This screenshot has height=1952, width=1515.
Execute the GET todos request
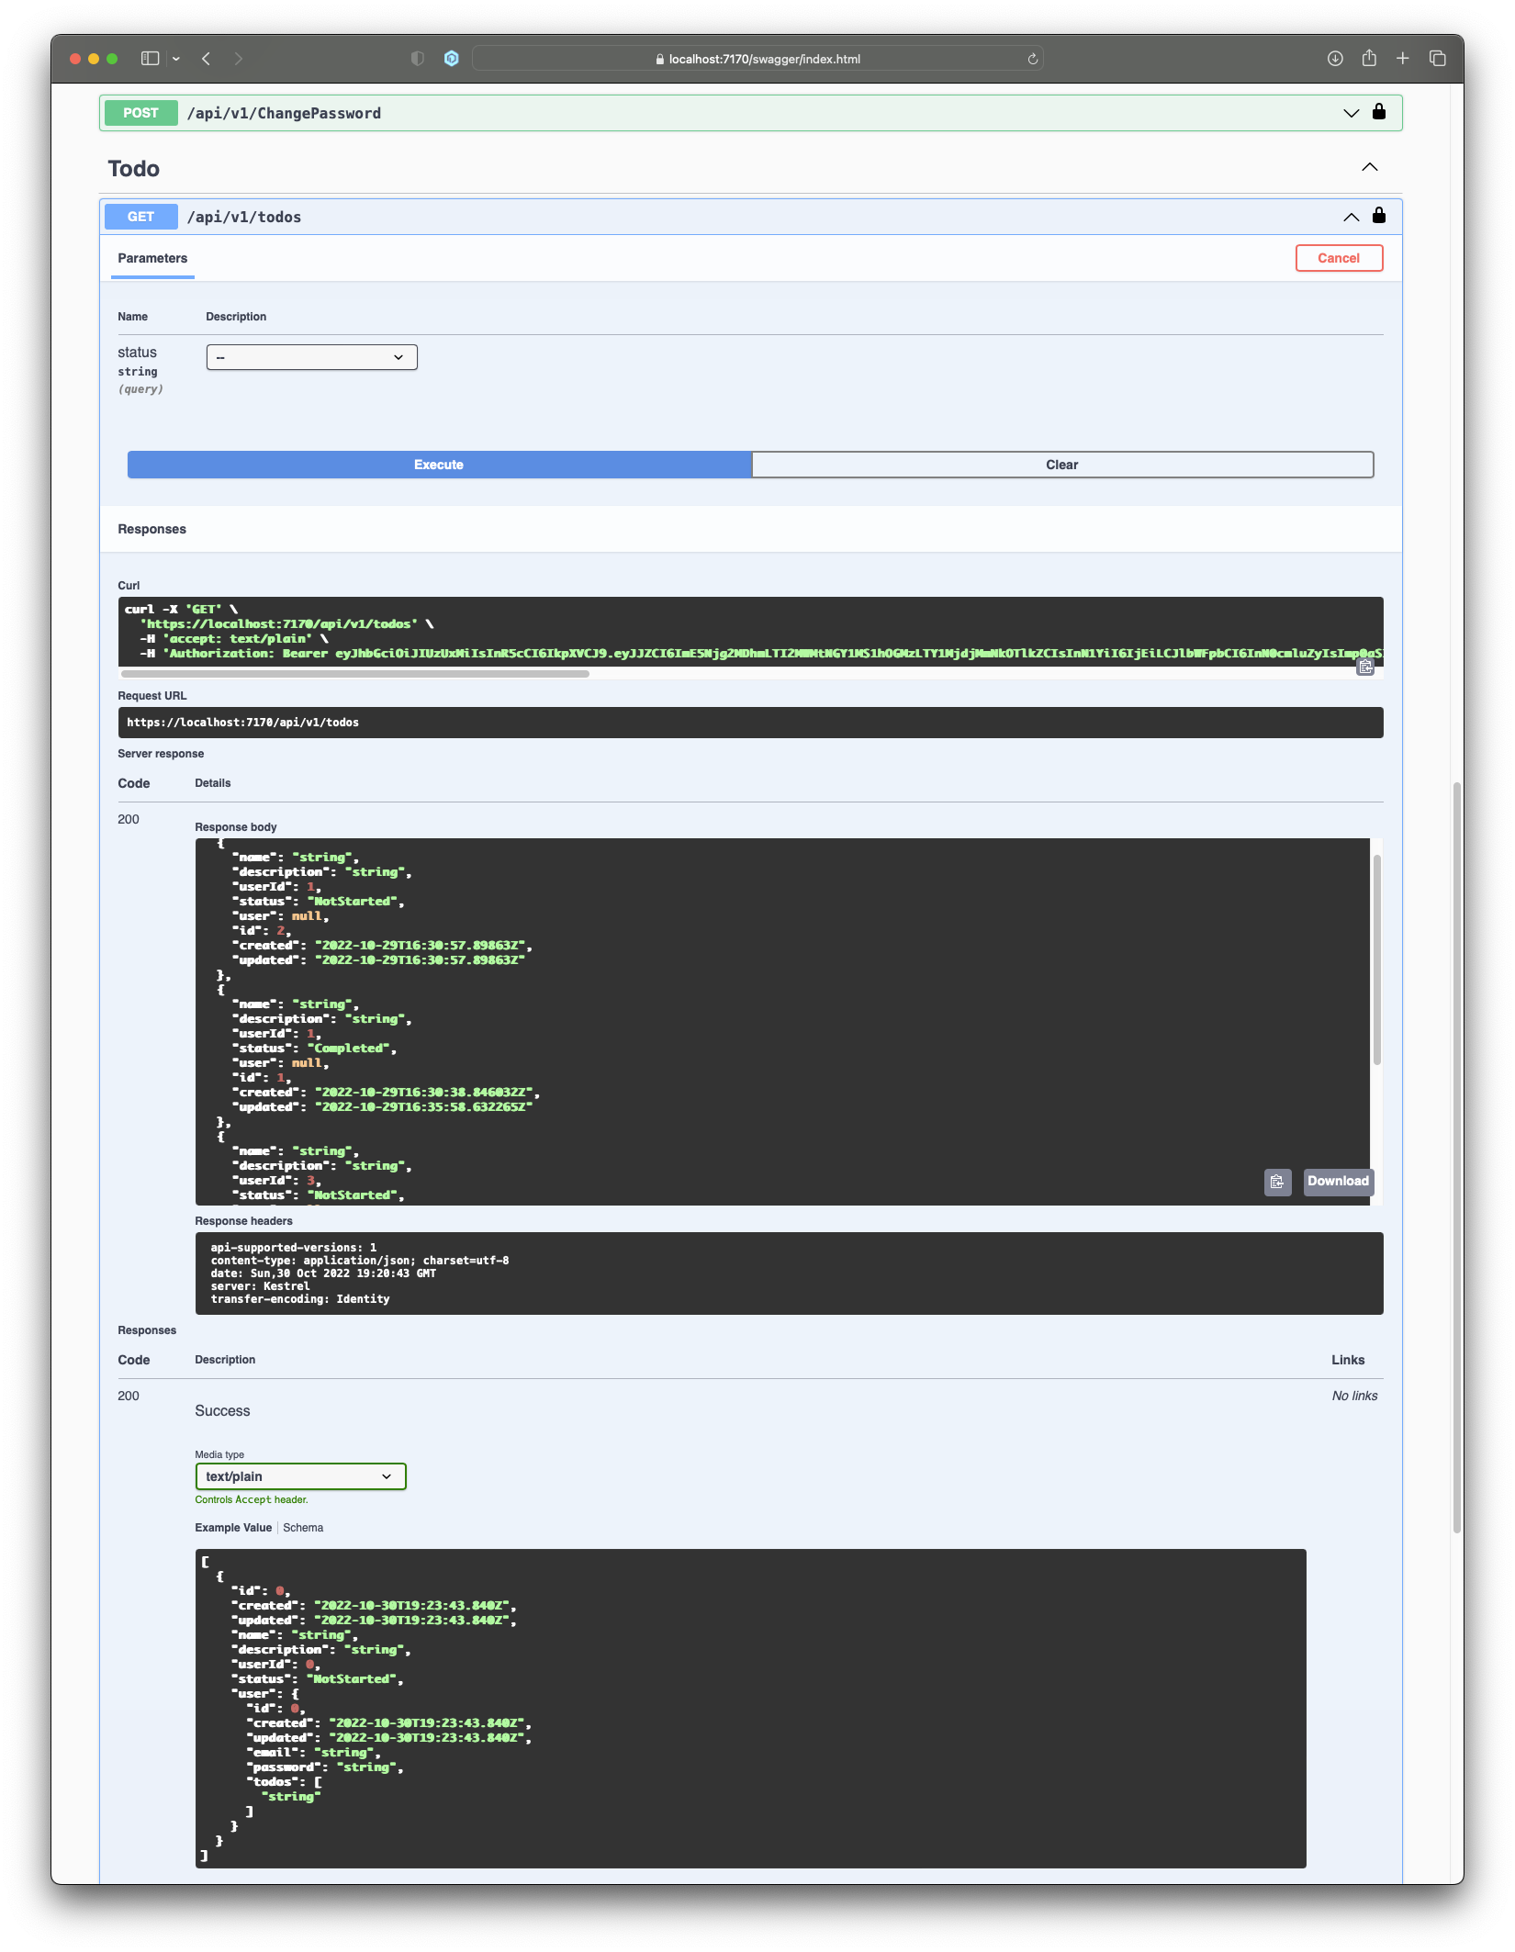[x=438, y=465]
